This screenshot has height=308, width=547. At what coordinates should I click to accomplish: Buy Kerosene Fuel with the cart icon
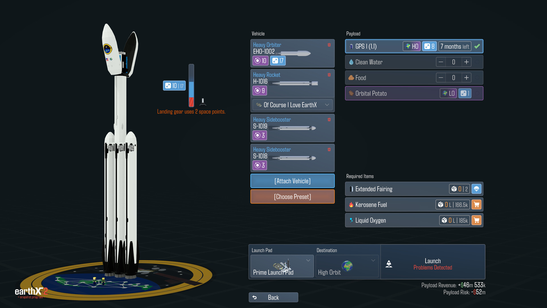[476, 204]
